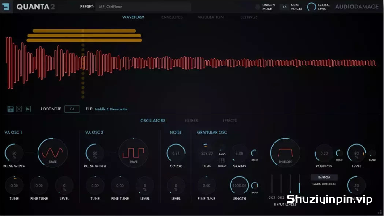Click the VA OSC 2 Fine Tune knob
Viewport: 384px width, 216px height.
[x=120, y=185]
